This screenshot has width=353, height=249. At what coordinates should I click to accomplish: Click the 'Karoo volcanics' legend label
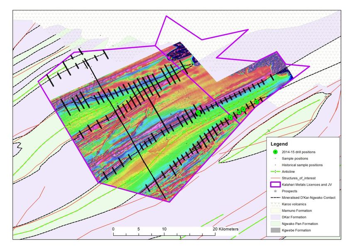[x=294, y=204]
